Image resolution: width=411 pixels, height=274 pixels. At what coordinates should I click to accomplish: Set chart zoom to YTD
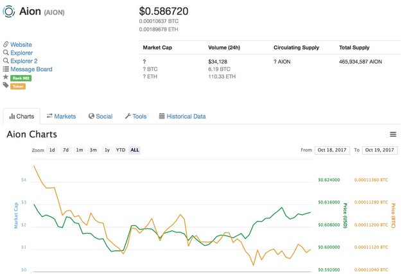click(x=121, y=150)
